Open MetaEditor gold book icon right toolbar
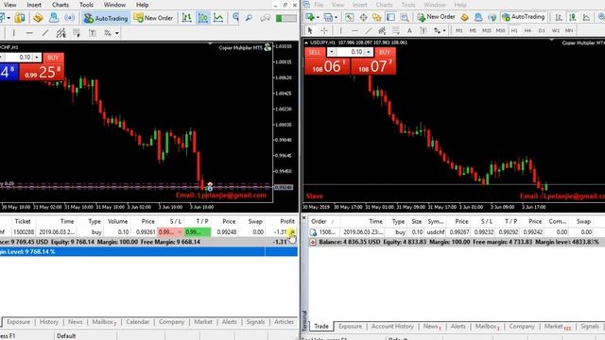This screenshot has height=340, width=605. coord(464,17)
